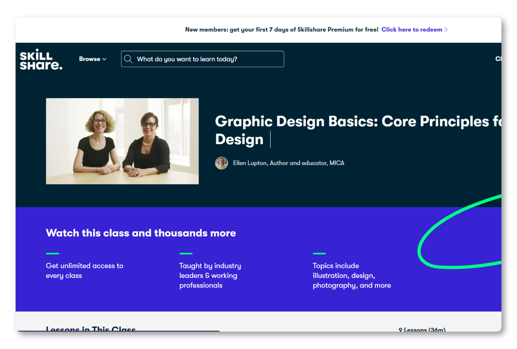This screenshot has width=517, height=349.
Task: Click the 'Ellen Lupton, Author and educator, MICA' link
Action: pyautogui.click(x=289, y=163)
